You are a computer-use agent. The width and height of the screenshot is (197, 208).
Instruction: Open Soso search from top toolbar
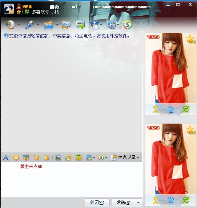tap(127, 25)
